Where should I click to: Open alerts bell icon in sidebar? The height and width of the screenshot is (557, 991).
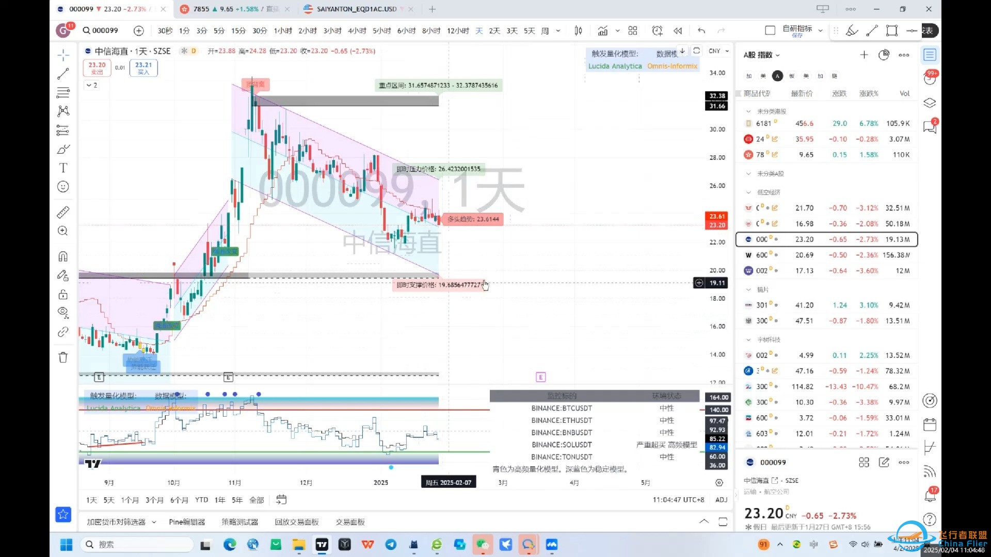[x=930, y=496]
